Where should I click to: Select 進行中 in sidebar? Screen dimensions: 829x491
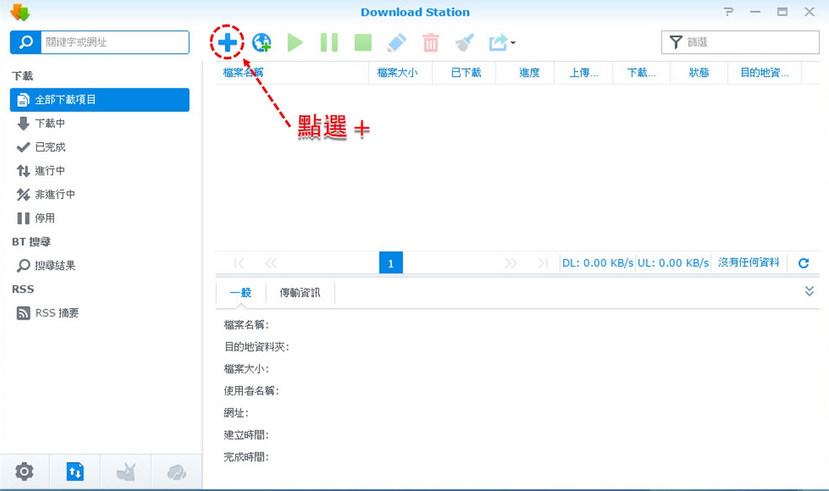pyautogui.click(x=100, y=171)
